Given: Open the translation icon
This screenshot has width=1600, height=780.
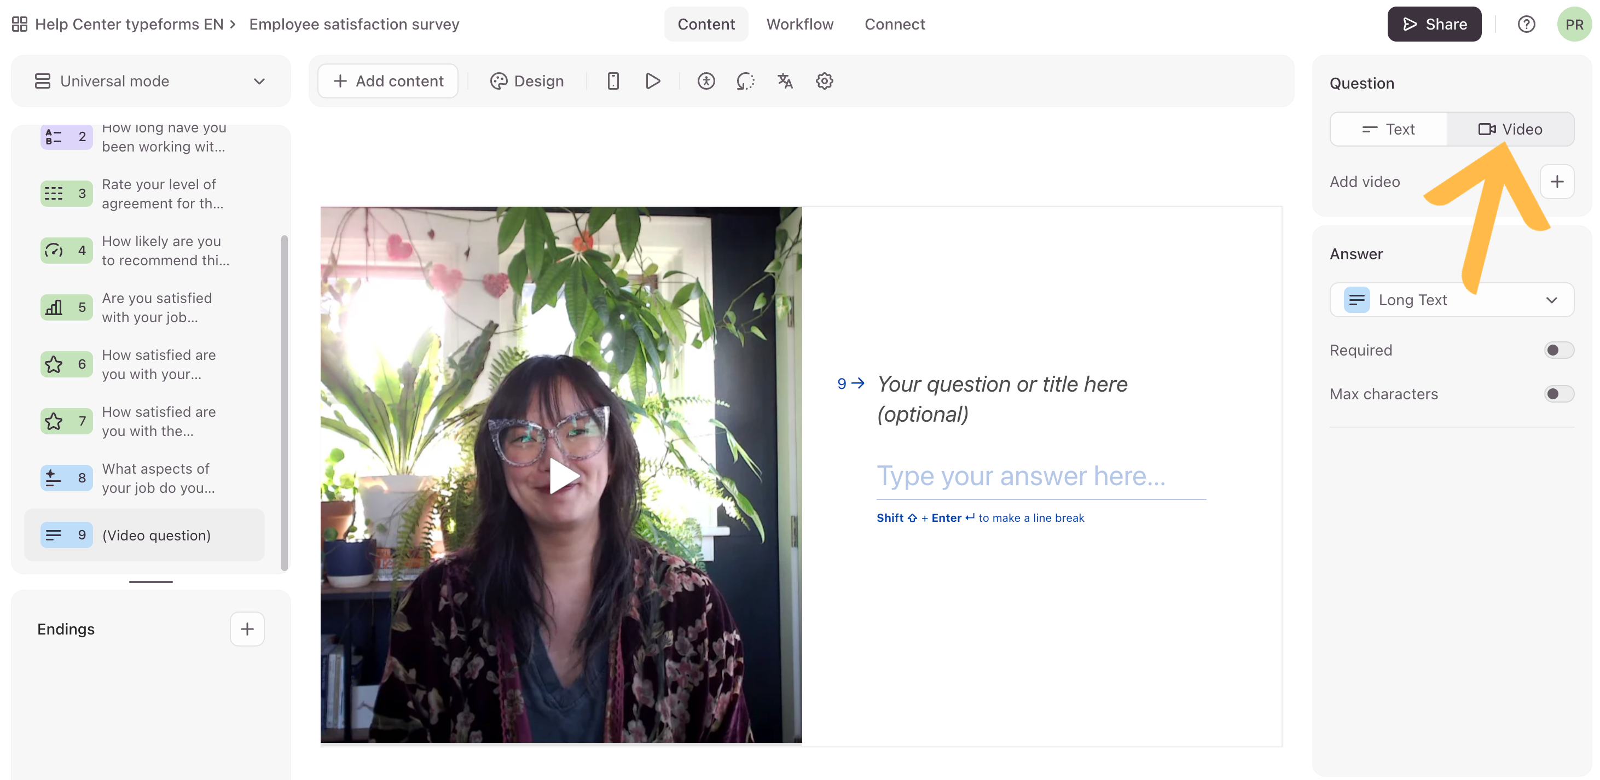Looking at the screenshot, I should (x=785, y=82).
